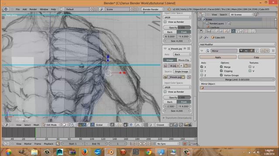Image resolution: width=279 pixels, height=156 pixels.
Task: Open the Add Modifier dropdown
Action: (x=237, y=44)
